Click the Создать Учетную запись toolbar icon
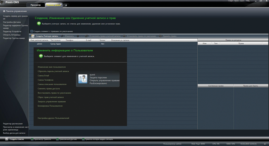269x146 pixels. tap(33, 36)
